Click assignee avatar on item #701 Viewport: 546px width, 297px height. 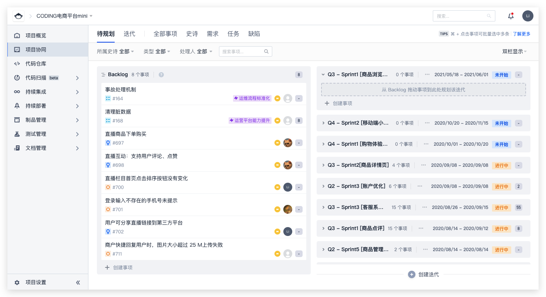[288, 209]
